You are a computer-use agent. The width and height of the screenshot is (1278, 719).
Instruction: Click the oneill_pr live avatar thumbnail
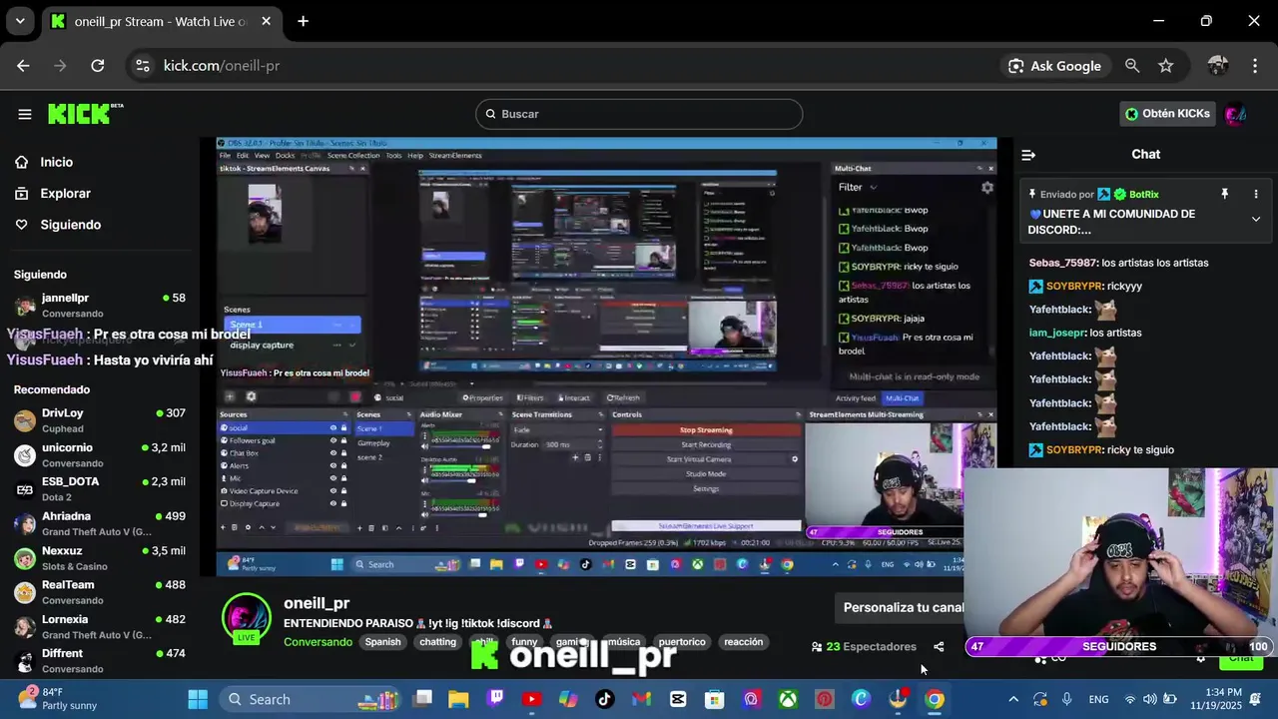[x=246, y=618]
